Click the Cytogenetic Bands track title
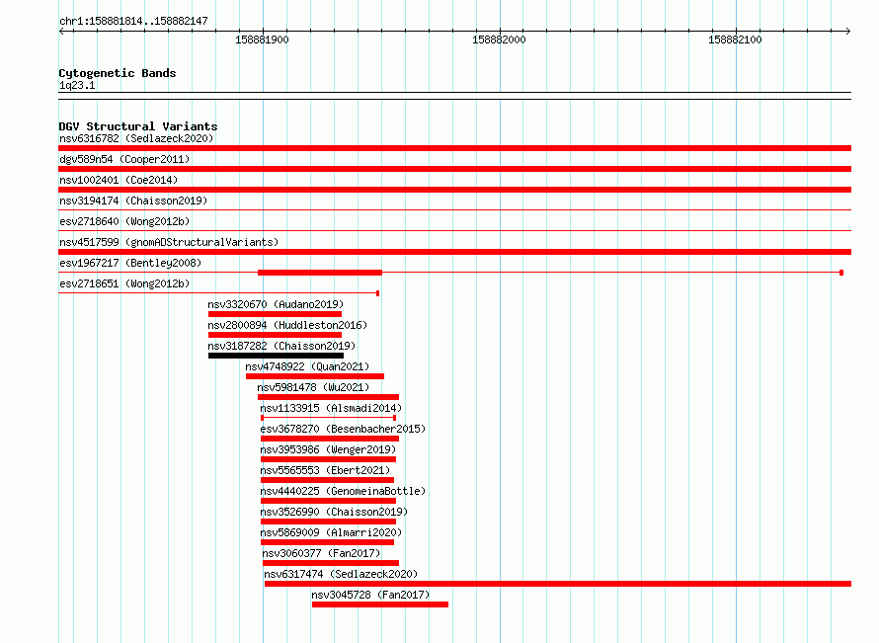 tap(118, 73)
